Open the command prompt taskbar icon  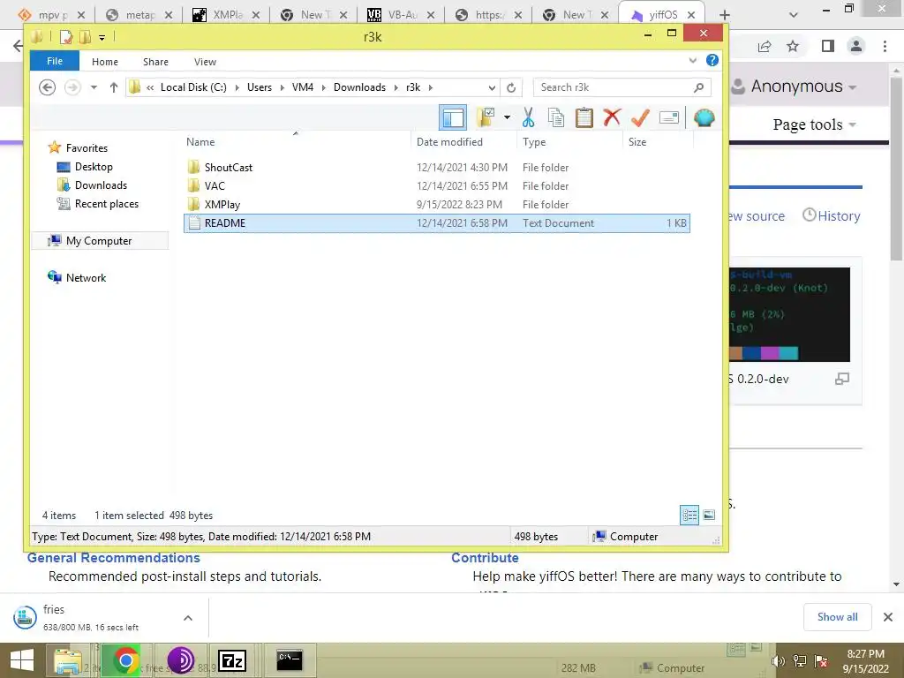tap(289, 660)
